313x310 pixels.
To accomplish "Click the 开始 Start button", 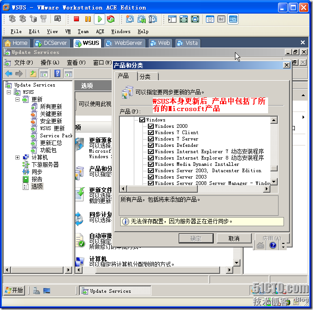I will pyautogui.click(x=14, y=290).
